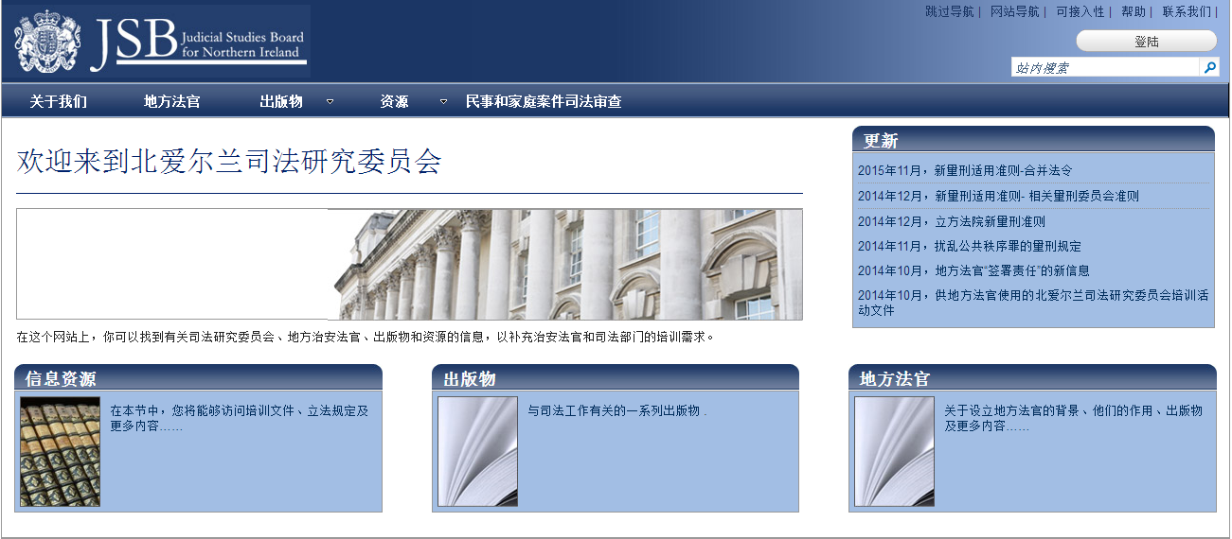
Task: Open 2014年11月 扰乱公共秩序罪 update
Action: click(970, 246)
